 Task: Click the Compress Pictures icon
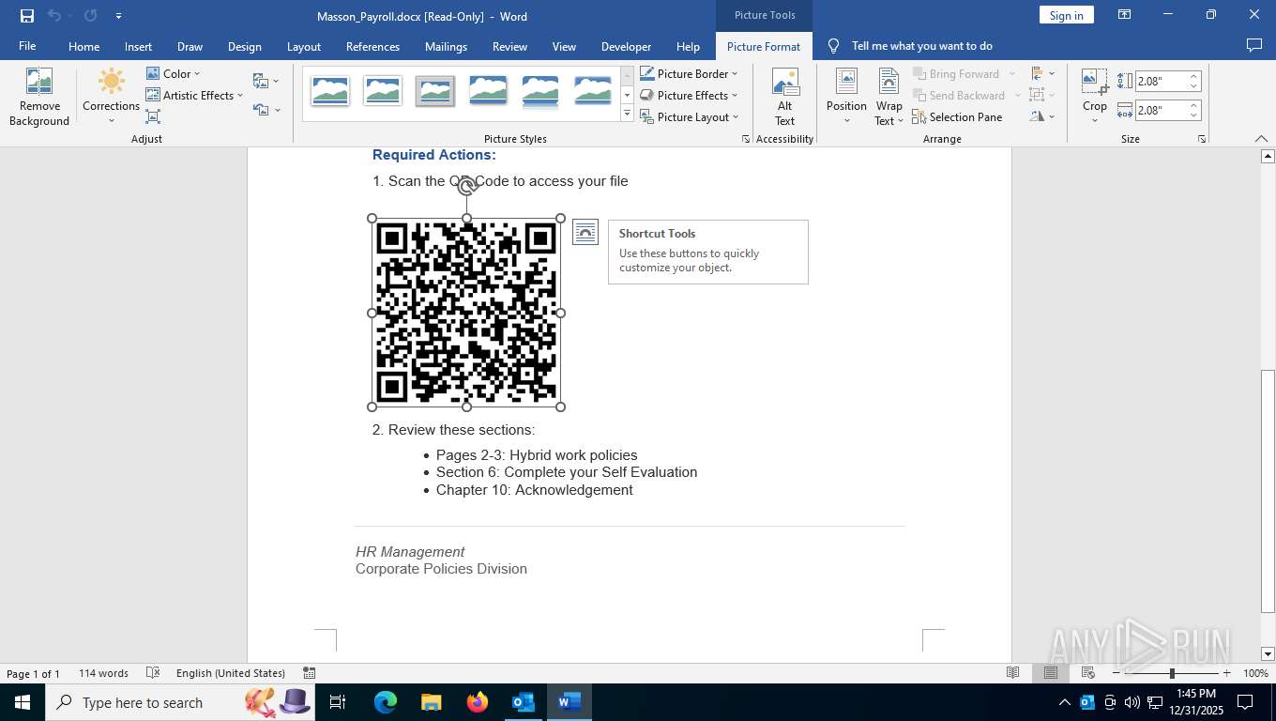point(153,116)
